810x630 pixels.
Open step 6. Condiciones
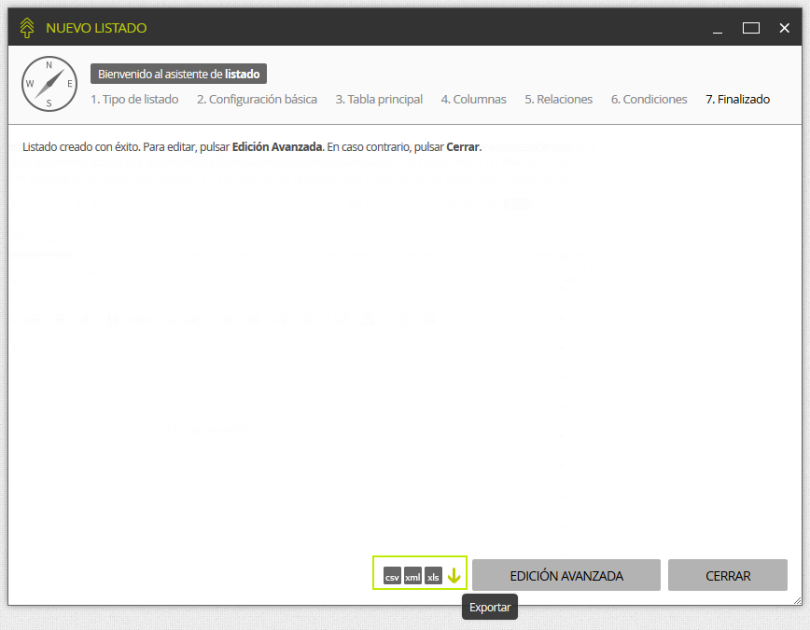(x=649, y=99)
